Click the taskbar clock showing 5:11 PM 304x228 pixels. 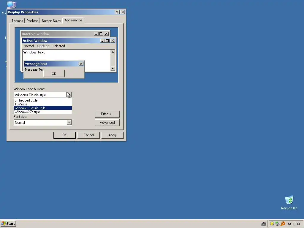coord(294,224)
